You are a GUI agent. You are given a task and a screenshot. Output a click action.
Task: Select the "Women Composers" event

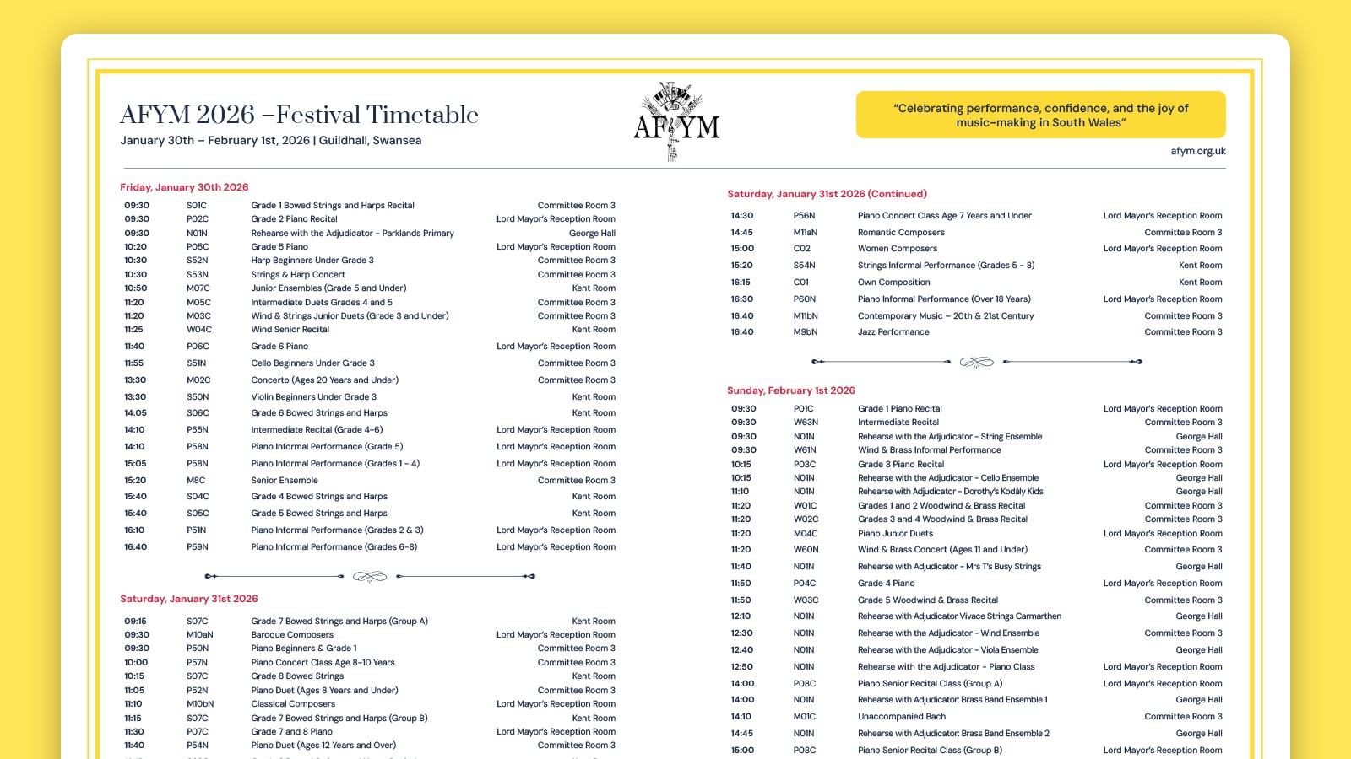click(897, 249)
